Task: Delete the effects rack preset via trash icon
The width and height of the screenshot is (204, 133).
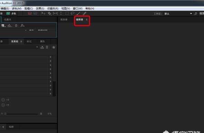Action: (x=47, y=47)
